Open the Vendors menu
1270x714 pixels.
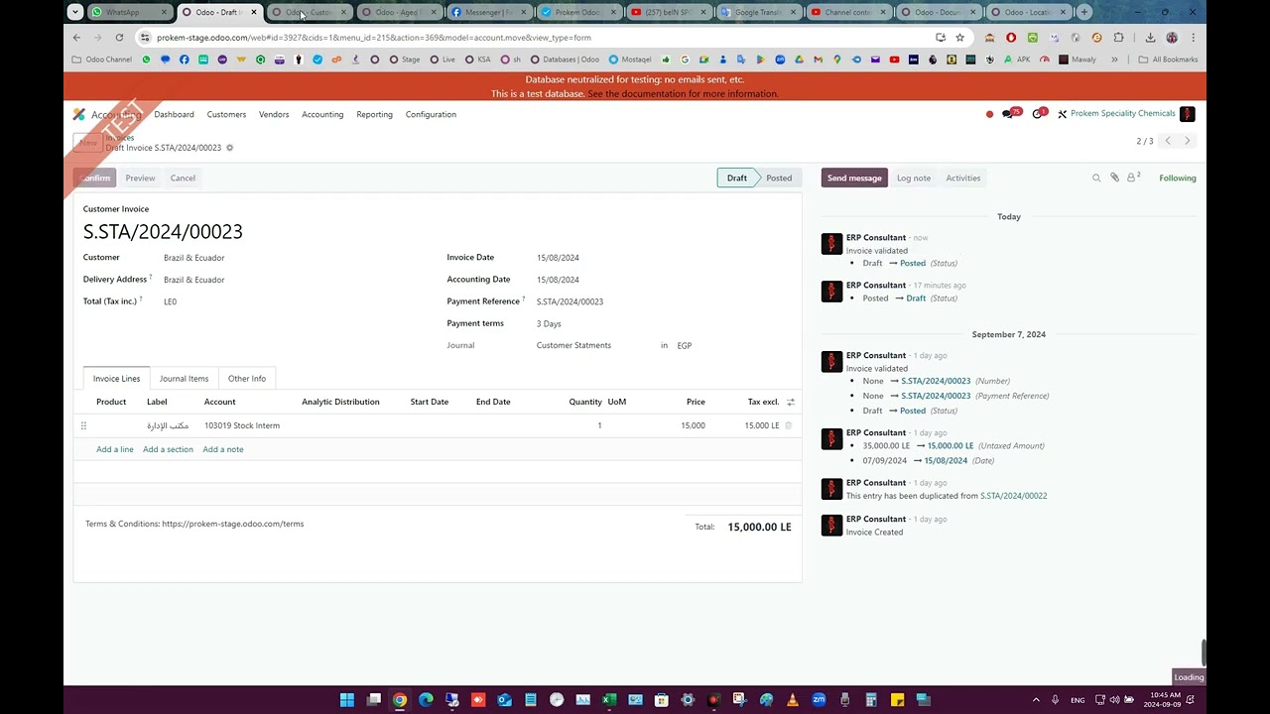point(274,114)
